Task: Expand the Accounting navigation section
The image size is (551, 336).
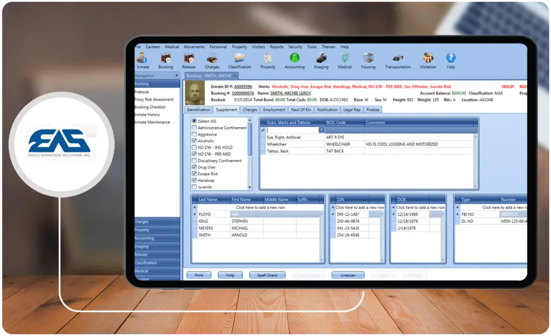Action: [157, 238]
